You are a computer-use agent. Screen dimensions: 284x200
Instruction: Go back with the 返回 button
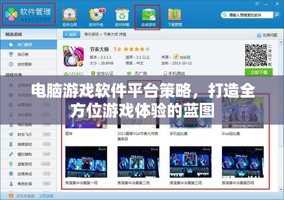(x=71, y=35)
